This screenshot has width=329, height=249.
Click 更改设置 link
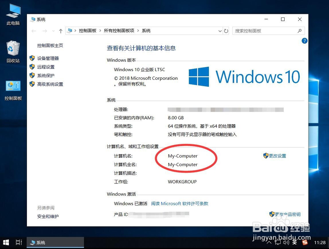[x=277, y=156]
